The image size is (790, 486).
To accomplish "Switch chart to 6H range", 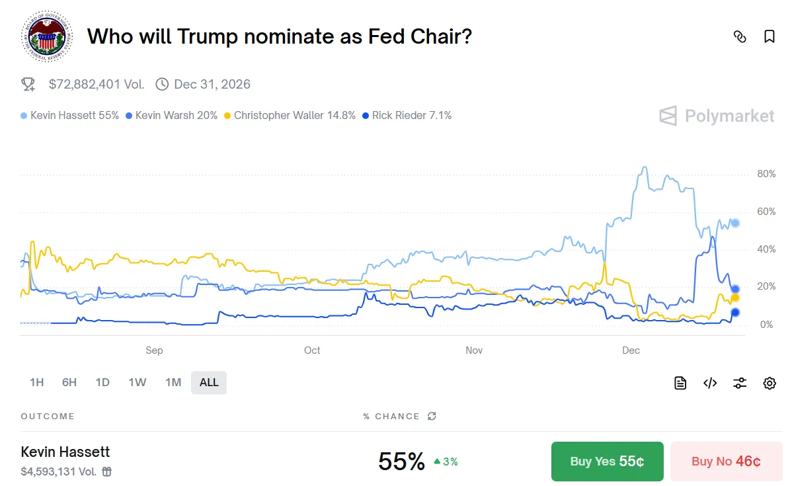I will pyautogui.click(x=69, y=382).
